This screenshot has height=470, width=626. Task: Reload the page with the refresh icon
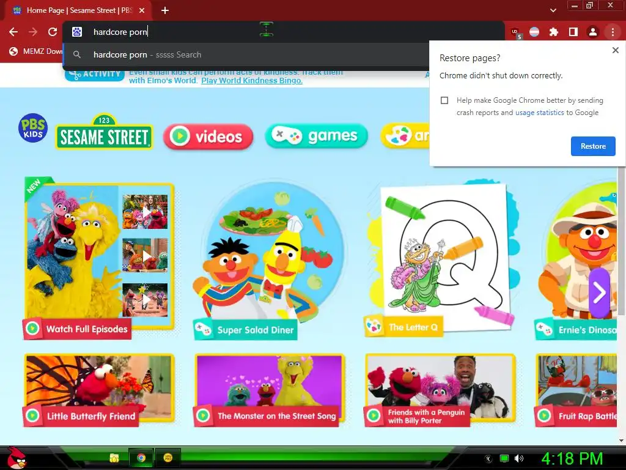pos(53,32)
